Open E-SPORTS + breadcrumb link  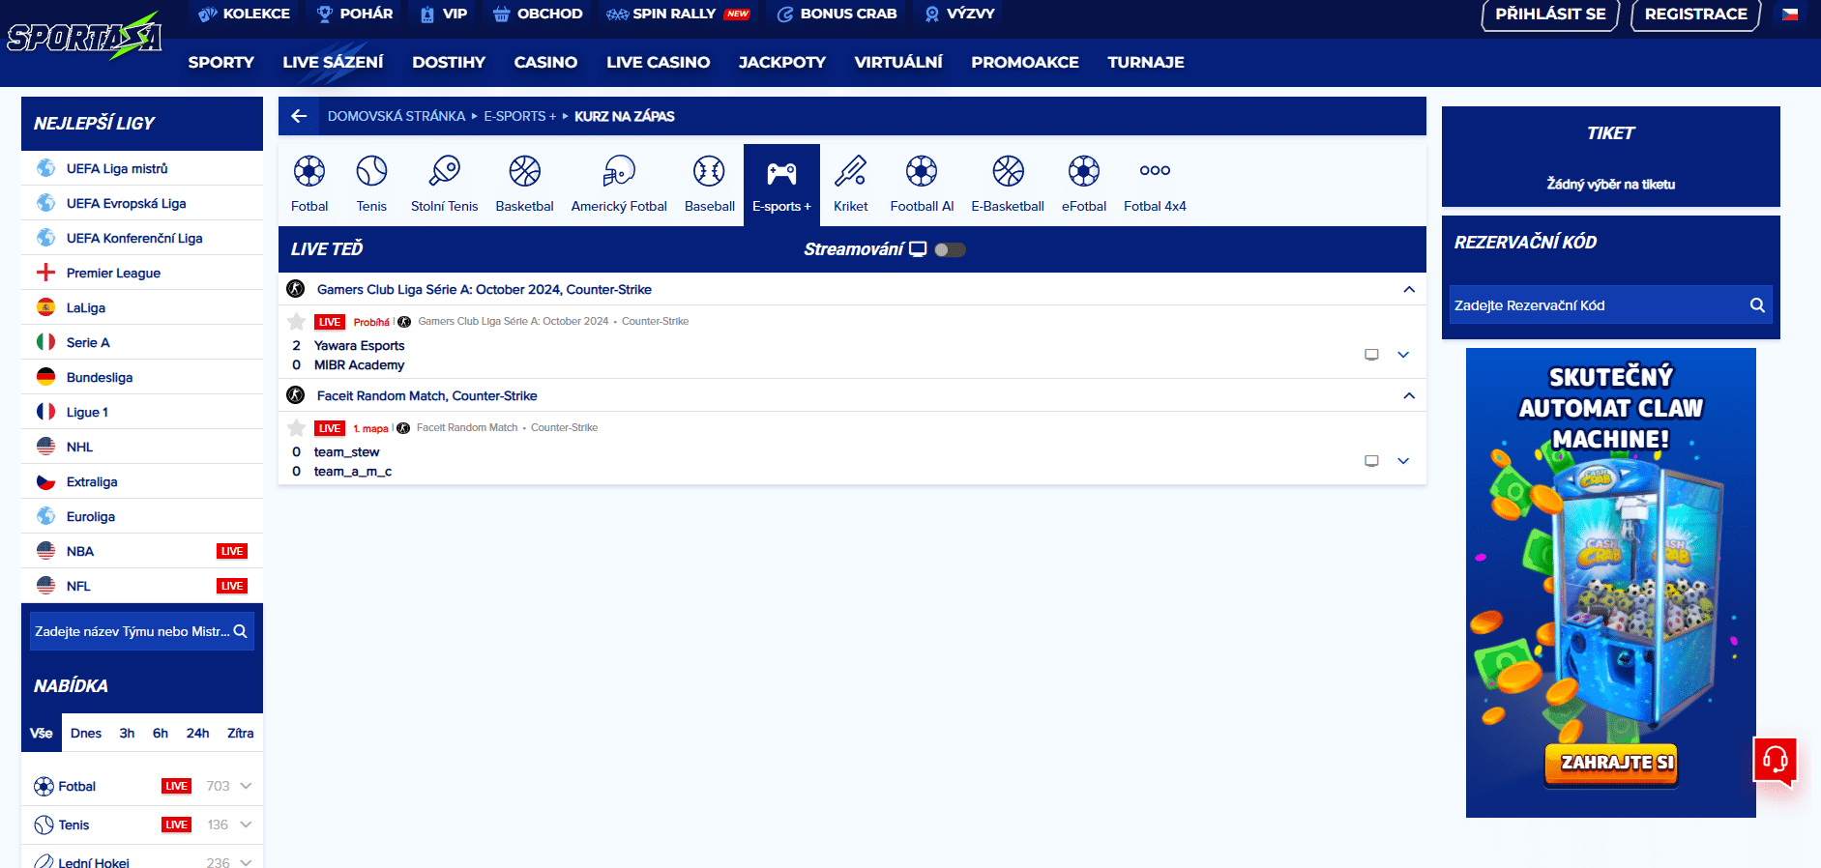tap(520, 116)
